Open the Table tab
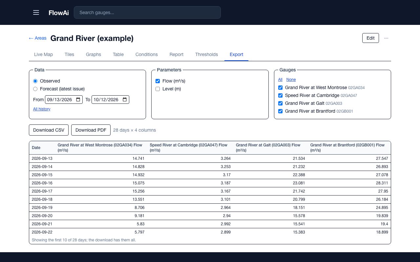The height and width of the screenshot is (262, 420). click(x=118, y=54)
